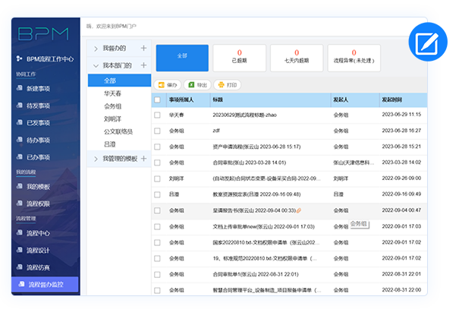Click the 催办 toolbar button
Image resolution: width=459 pixels, height=325 pixels.
pyautogui.click(x=168, y=85)
